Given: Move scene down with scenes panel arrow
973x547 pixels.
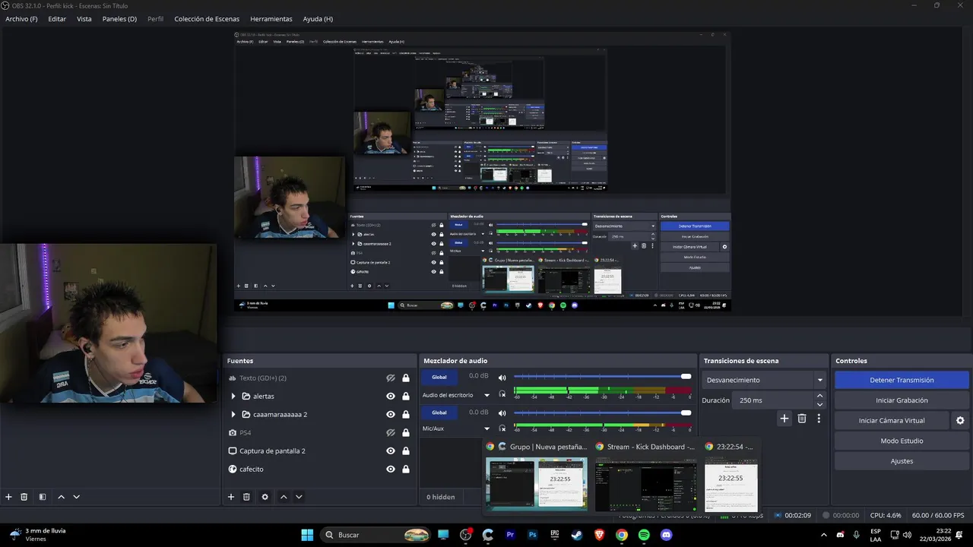Looking at the screenshot, I should pos(76,497).
